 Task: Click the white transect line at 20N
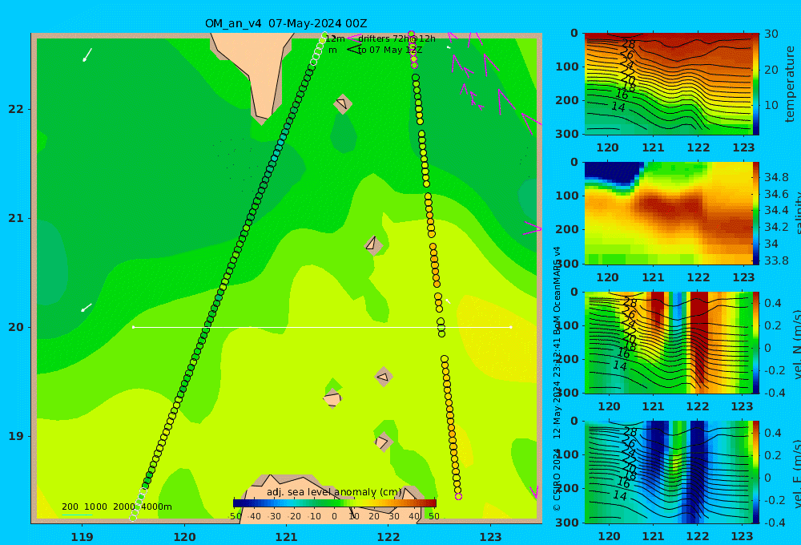(322, 327)
